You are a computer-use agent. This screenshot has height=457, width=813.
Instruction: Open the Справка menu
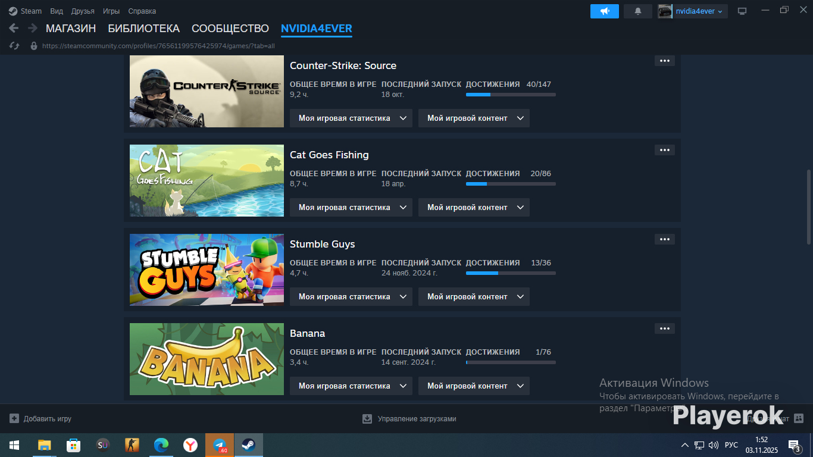point(142,11)
